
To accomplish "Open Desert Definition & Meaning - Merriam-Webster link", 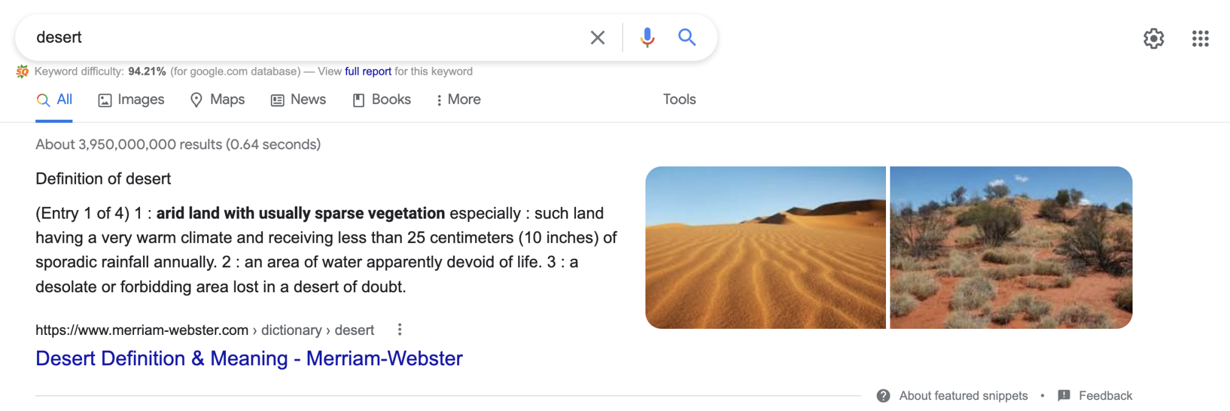I will 249,358.
